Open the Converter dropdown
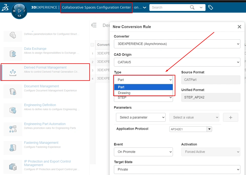 pos(177,44)
